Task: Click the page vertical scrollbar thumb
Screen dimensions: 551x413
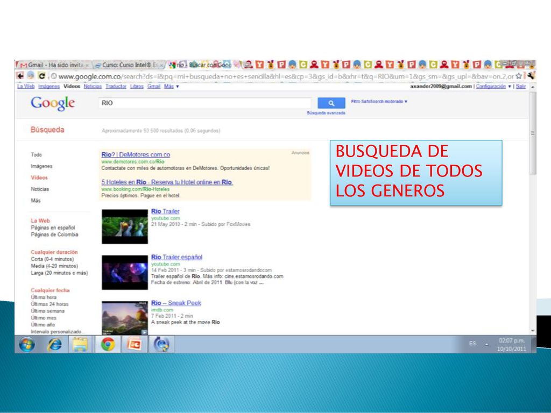Action: pyautogui.click(x=533, y=133)
